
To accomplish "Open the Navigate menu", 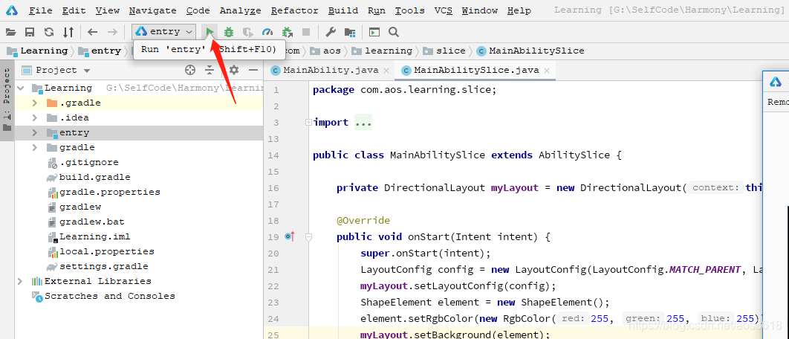I will click(x=152, y=10).
